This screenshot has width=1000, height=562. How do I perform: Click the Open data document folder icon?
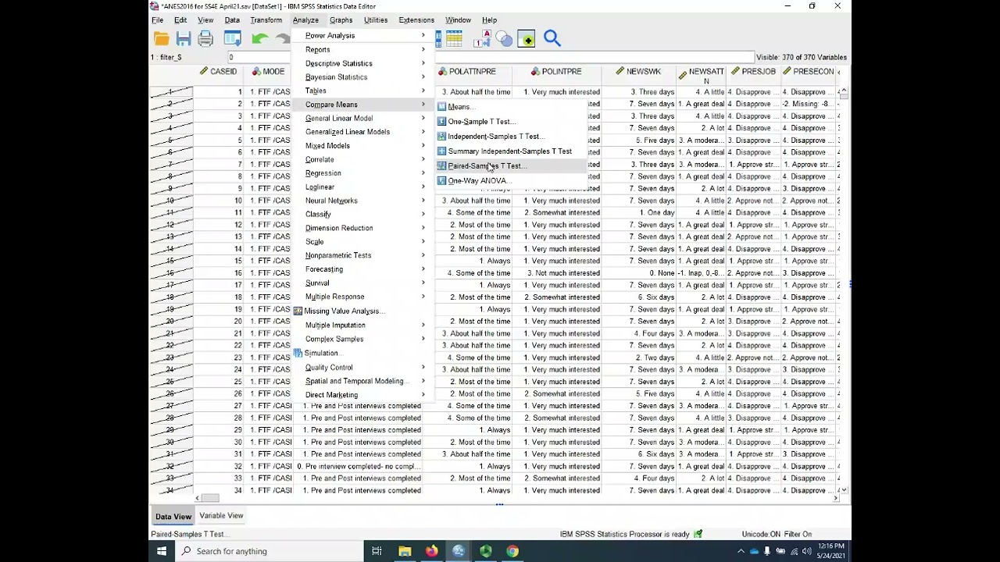pos(162,38)
